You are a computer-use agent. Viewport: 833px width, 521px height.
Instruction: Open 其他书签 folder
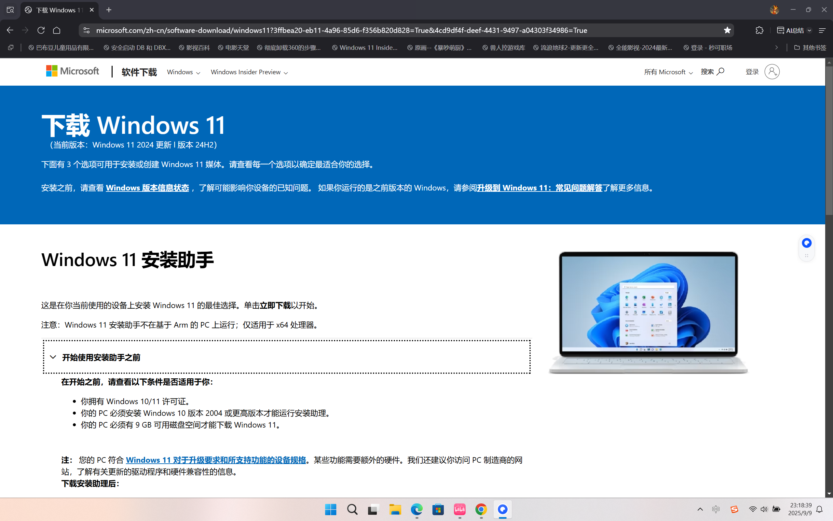point(810,48)
